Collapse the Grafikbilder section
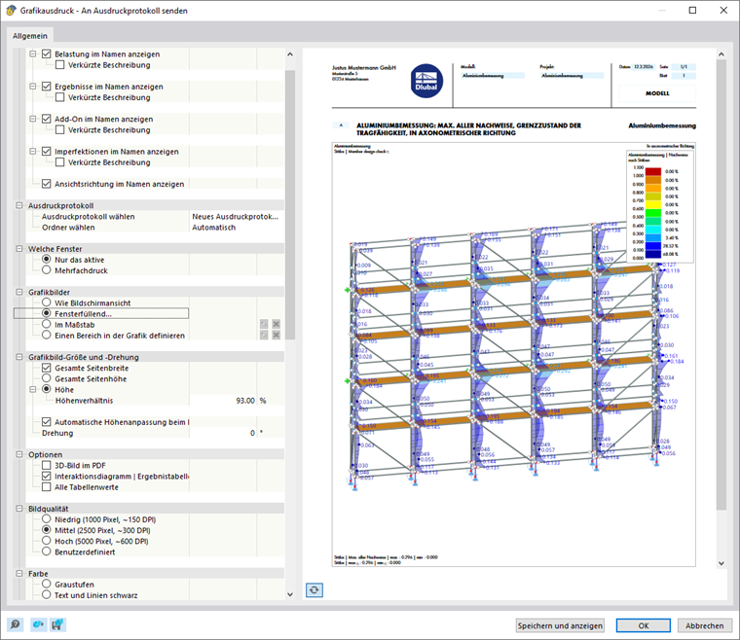Viewport: 740px width, 640px height. pyautogui.click(x=19, y=292)
